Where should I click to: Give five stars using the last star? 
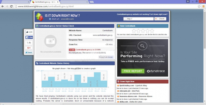point(152,31)
